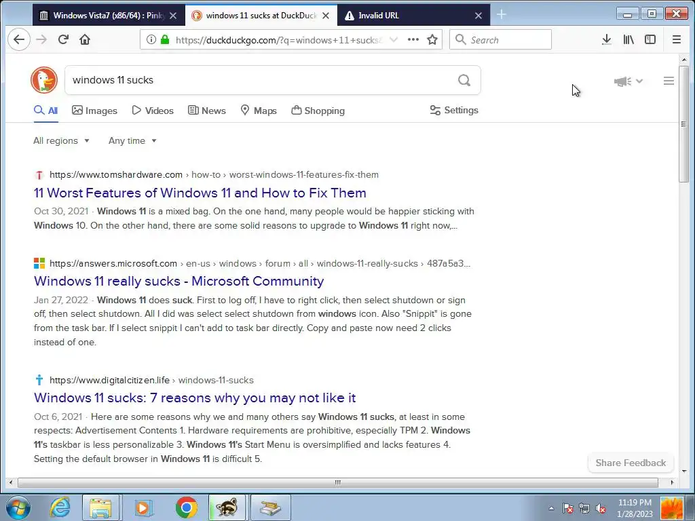Switch to Windows Vista7 tab
This screenshot has height=521, width=695.
(x=108, y=16)
